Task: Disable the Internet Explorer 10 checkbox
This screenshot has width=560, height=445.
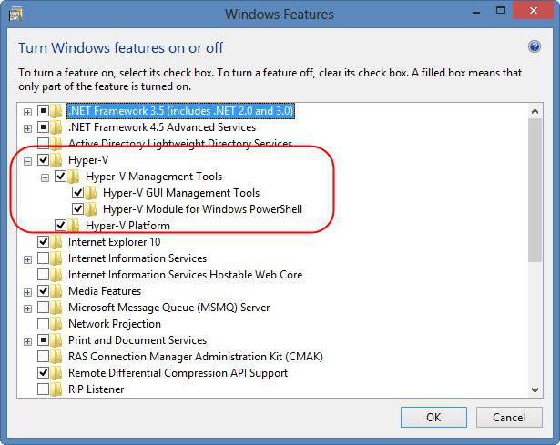Action: (x=44, y=242)
